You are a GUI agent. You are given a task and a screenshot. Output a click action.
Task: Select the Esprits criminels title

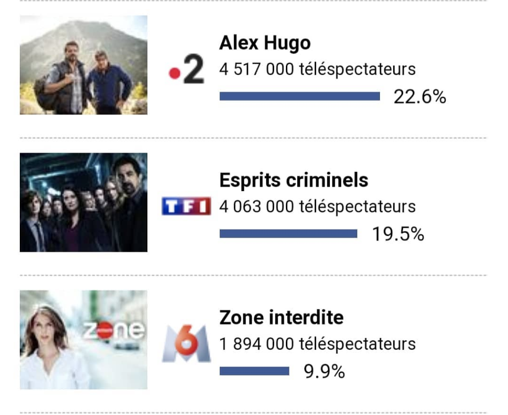[x=293, y=181]
